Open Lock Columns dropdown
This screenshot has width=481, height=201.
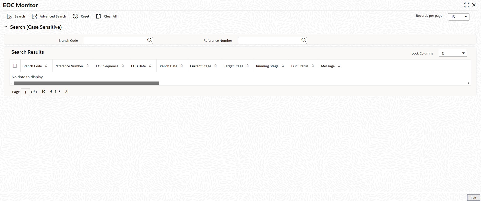click(x=453, y=53)
